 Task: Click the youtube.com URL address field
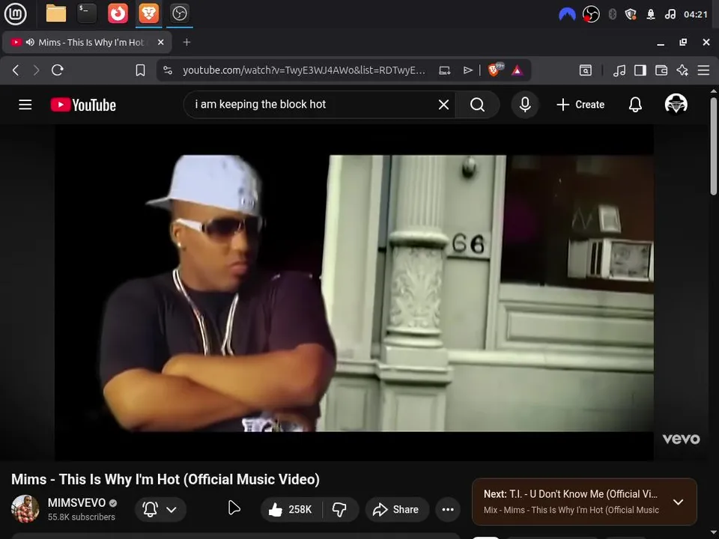tap(303, 70)
